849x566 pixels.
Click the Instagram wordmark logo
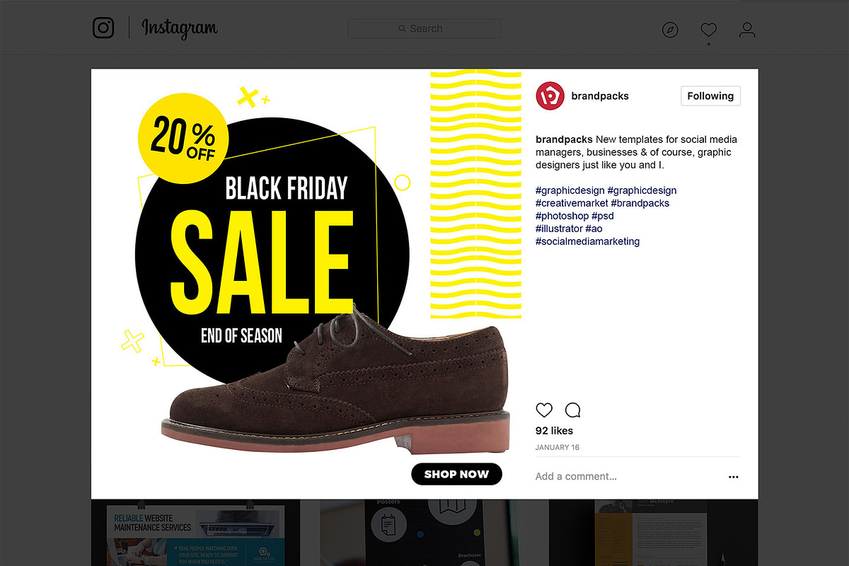click(x=180, y=28)
